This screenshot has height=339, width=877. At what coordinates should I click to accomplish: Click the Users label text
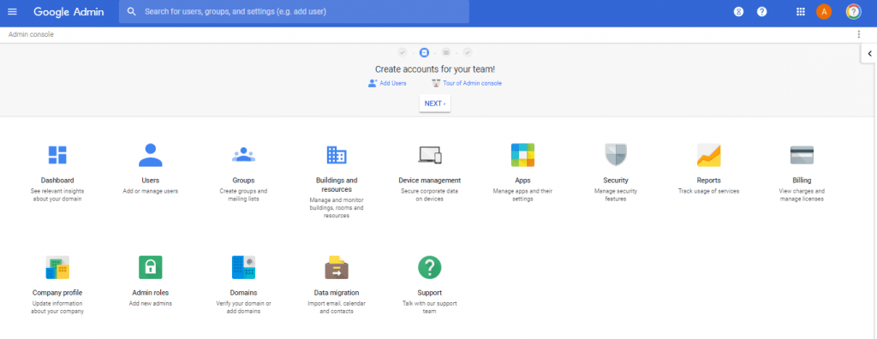tap(151, 181)
